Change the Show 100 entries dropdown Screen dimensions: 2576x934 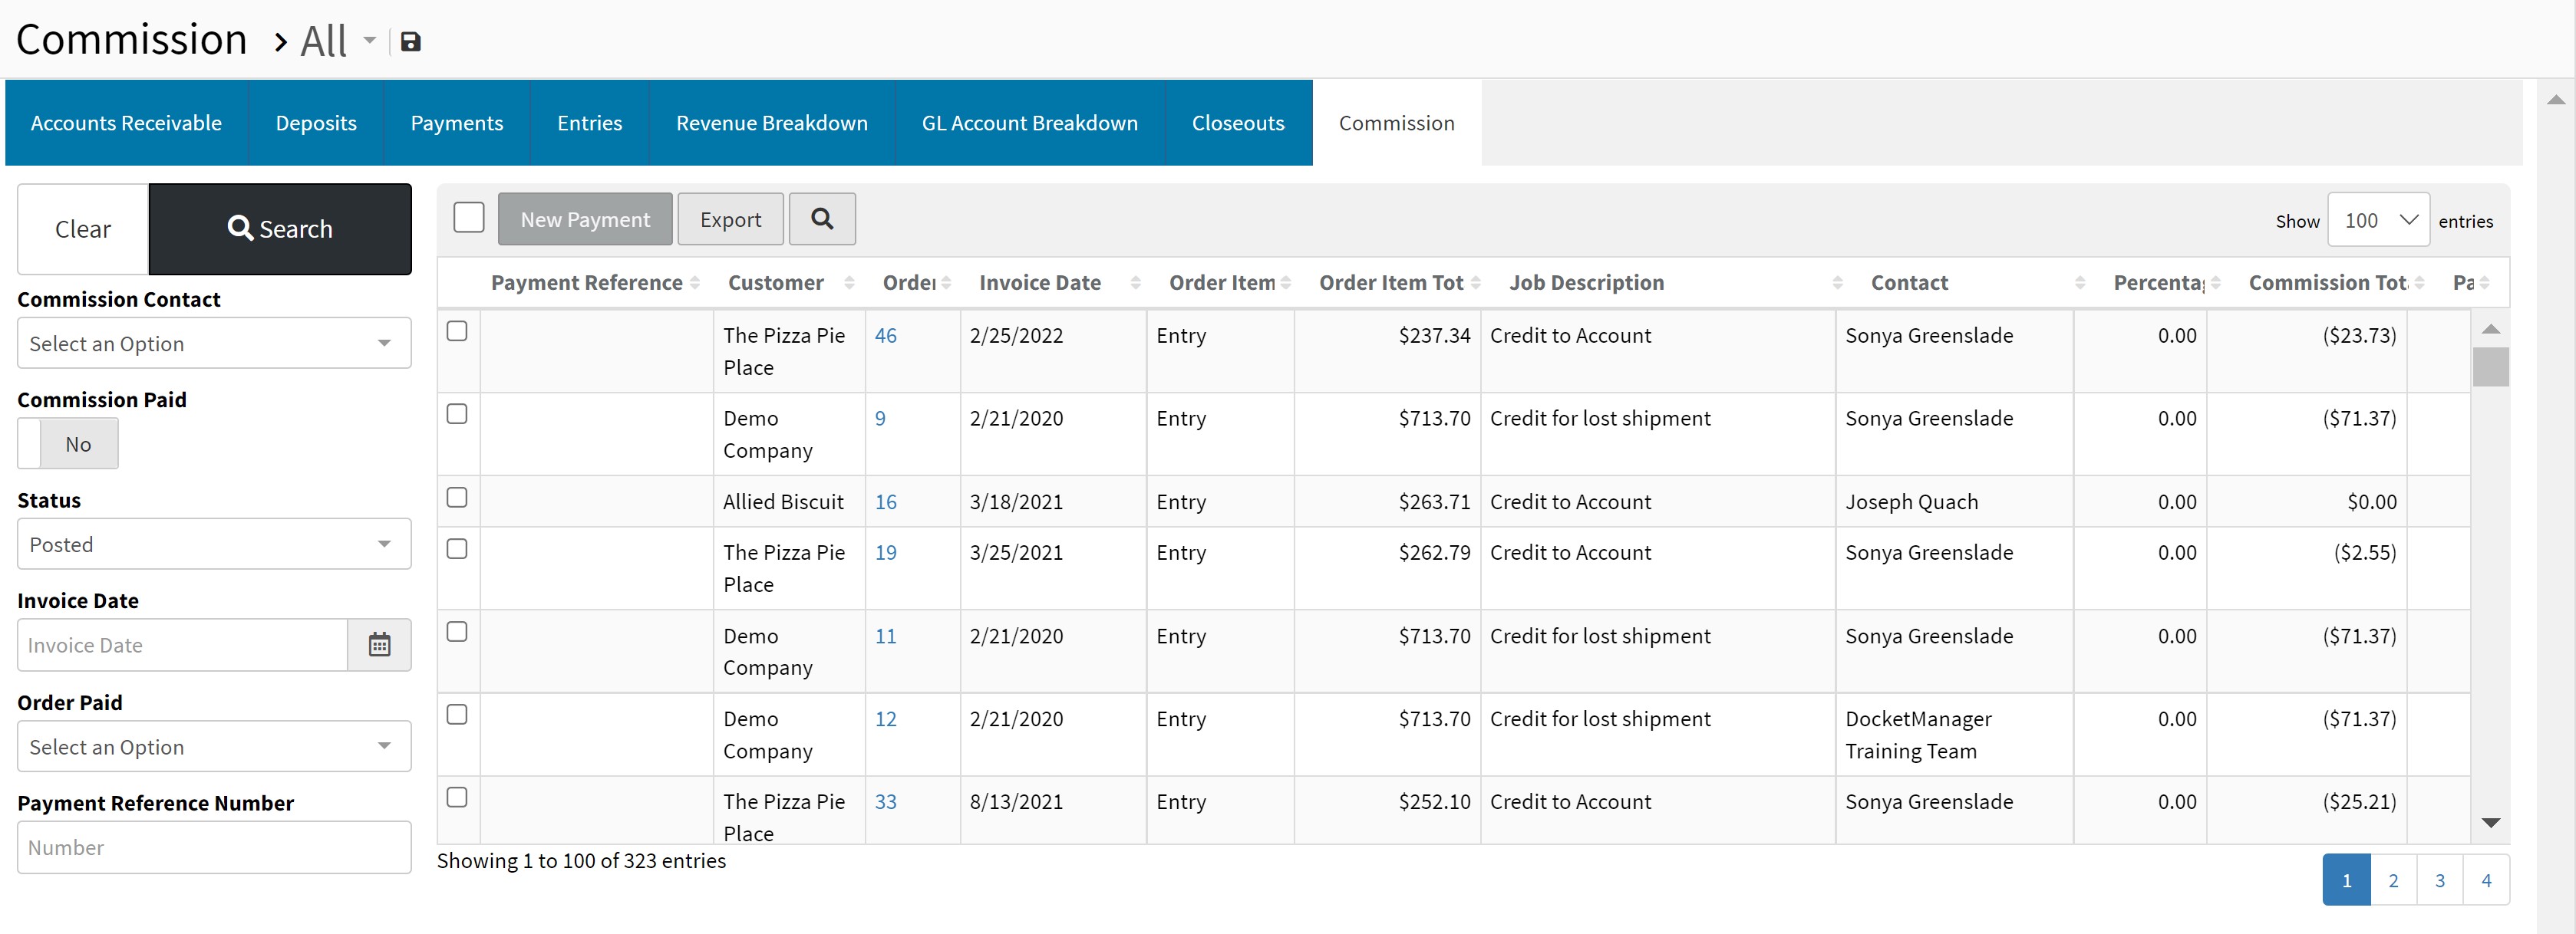[2378, 220]
